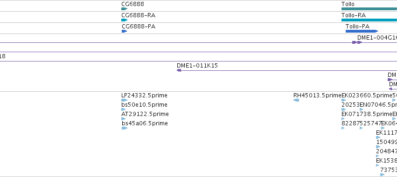This screenshot has width=397, height=177.
Task: Select the EK071738.5prime EST arrow
Action: pos(343,119)
